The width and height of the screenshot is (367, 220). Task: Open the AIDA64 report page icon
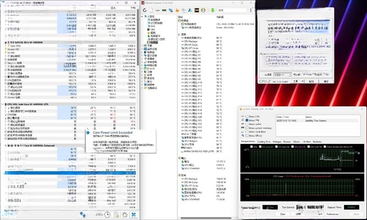(151, 10)
